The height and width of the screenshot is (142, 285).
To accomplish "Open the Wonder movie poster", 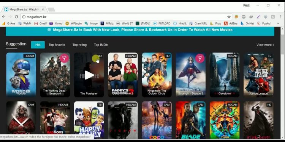I will [21, 75].
